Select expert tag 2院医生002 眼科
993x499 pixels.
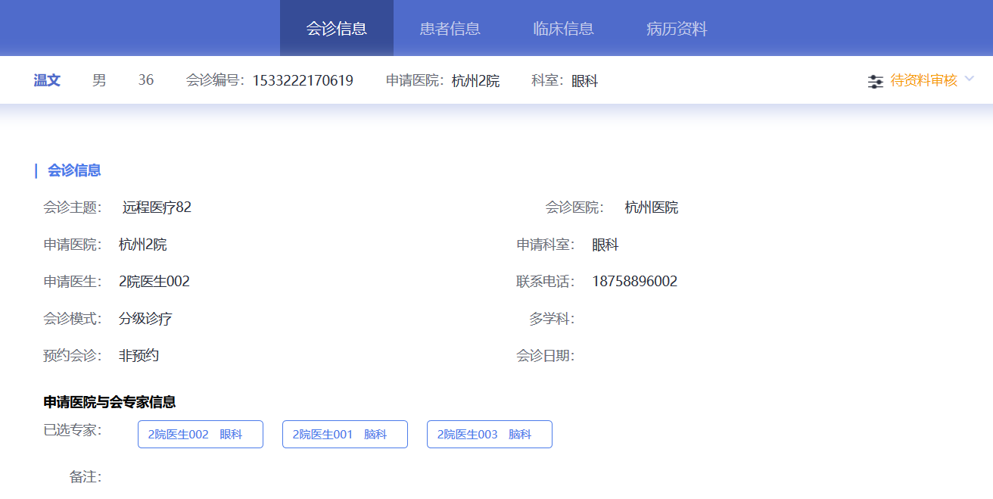coord(201,435)
